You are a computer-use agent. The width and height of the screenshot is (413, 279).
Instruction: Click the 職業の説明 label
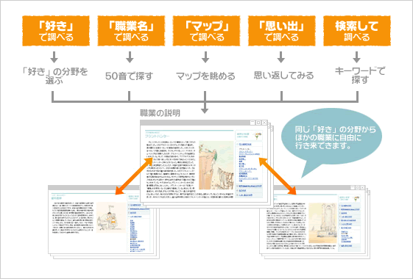160,113
